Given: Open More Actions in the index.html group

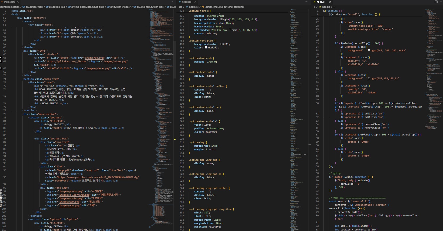Looking at the screenshot, I should pos(172,2).
